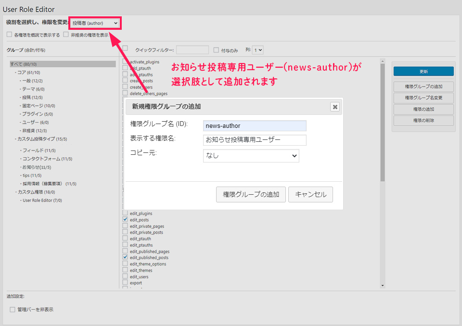Select すべて (80/10) group in tree
The height and width of the screenshot is (326, 462).
[23, 64]
